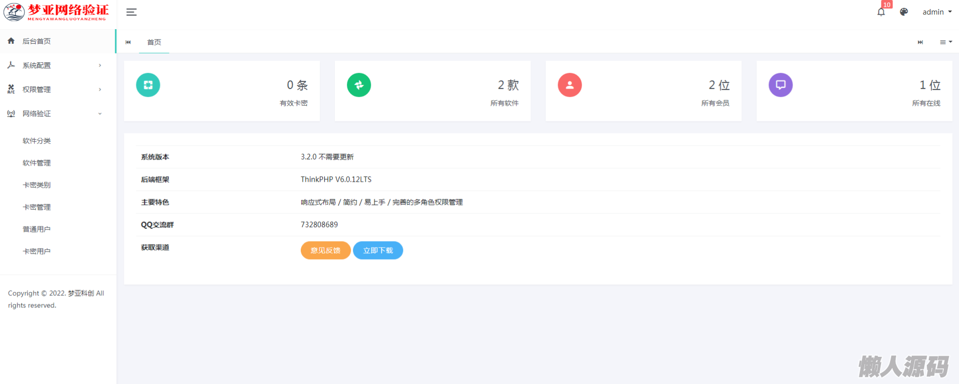
Task: Click the teal valid card keys icon
Action: click(x=148, y=85)
